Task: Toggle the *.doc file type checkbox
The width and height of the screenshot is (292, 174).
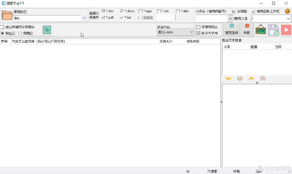Action: (x=103, y=11)
